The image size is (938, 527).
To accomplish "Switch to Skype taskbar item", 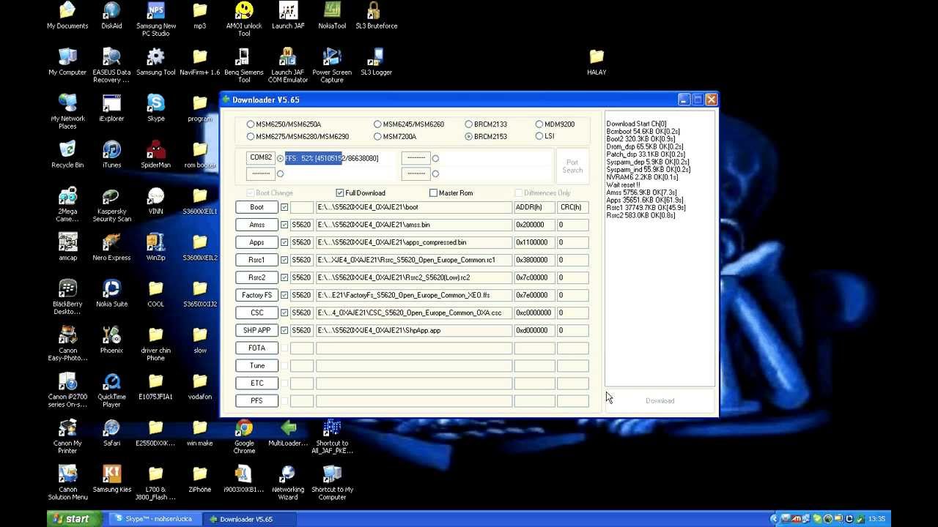I will coord(155,519).
